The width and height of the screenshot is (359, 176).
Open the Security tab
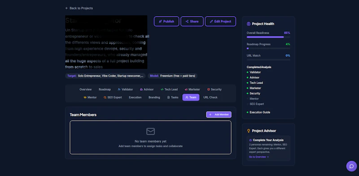click(x=215, y=89)
